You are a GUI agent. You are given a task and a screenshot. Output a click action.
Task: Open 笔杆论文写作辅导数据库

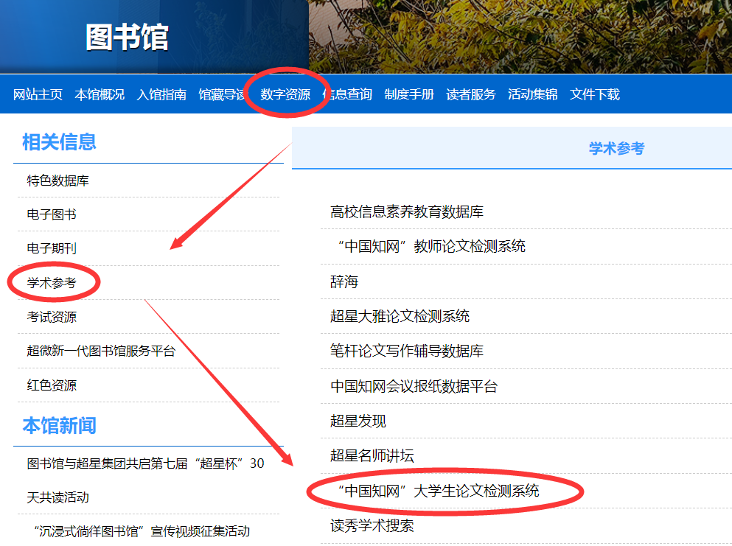pos(407,351)
